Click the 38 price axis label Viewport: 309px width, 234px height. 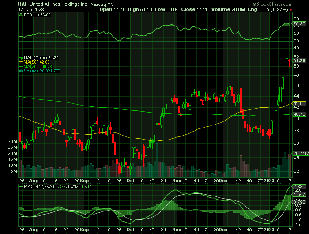(296, 131)
